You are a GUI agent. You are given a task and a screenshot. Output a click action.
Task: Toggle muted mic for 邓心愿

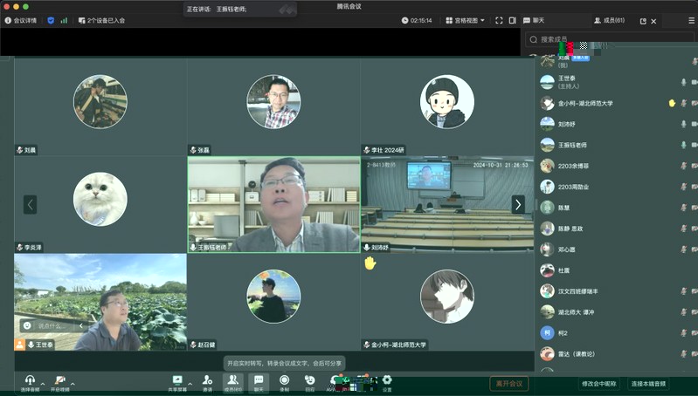pos(683,249)
